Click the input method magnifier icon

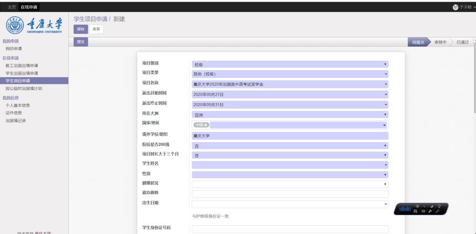tap(438, 211)
